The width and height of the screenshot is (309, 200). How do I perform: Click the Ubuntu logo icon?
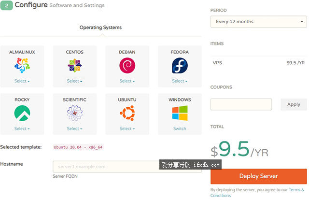click(x=127, y=113)
